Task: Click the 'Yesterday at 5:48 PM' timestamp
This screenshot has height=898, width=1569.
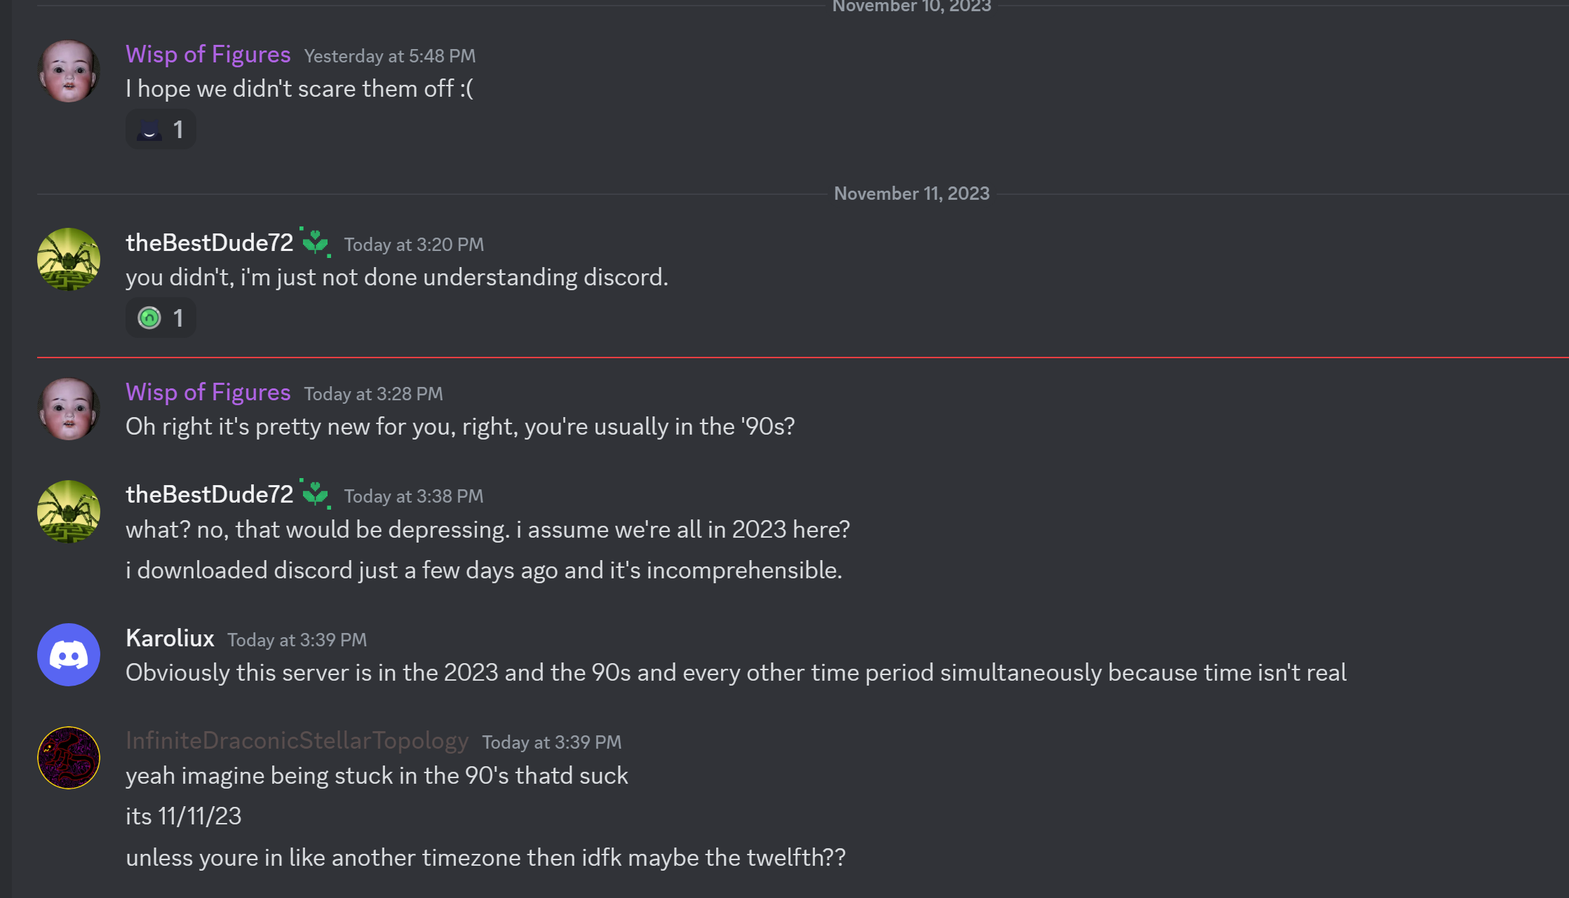Action: [389, 56]
